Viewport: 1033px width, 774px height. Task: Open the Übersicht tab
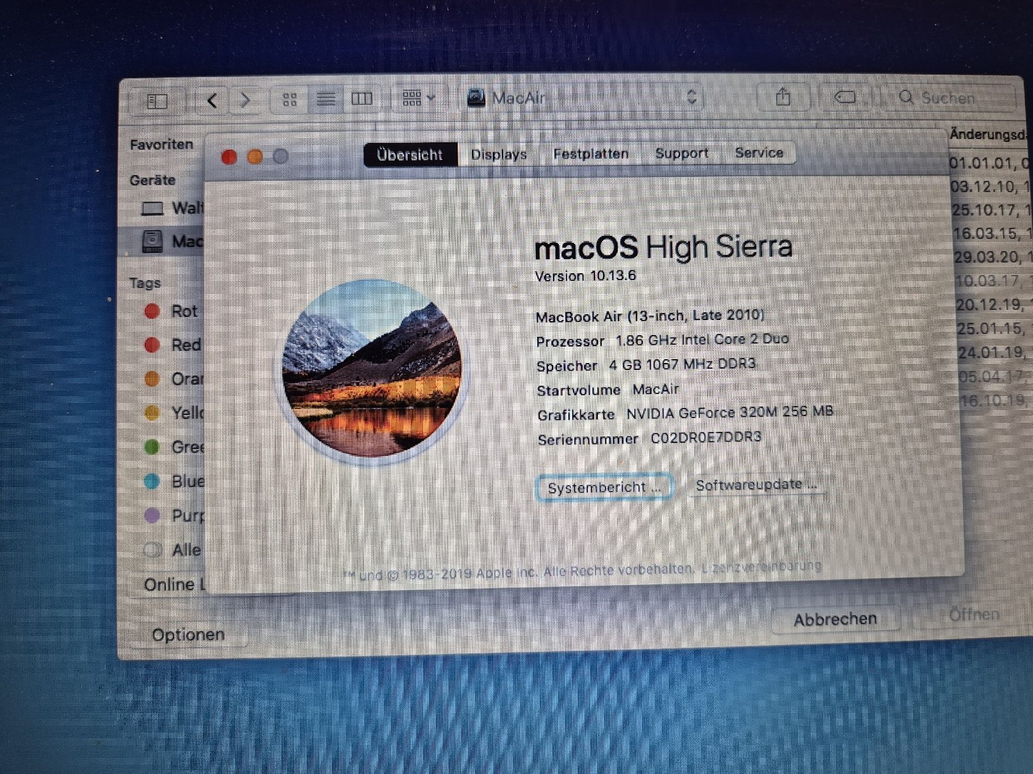[410, 155]
